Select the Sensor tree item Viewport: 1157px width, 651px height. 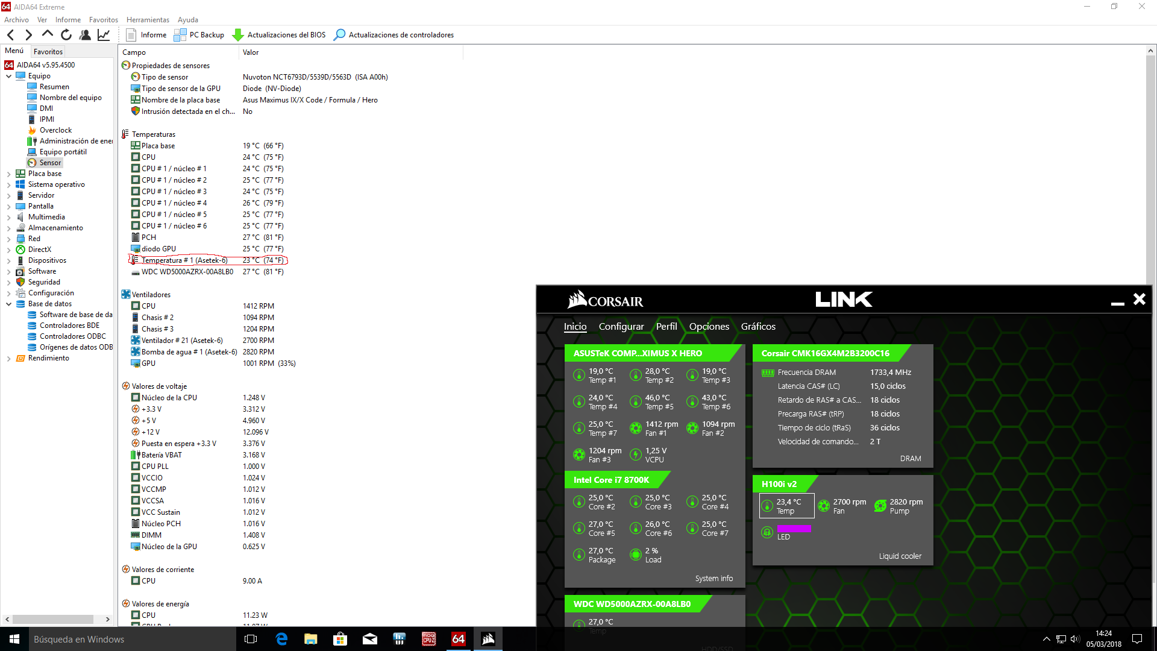pos(50,163)
